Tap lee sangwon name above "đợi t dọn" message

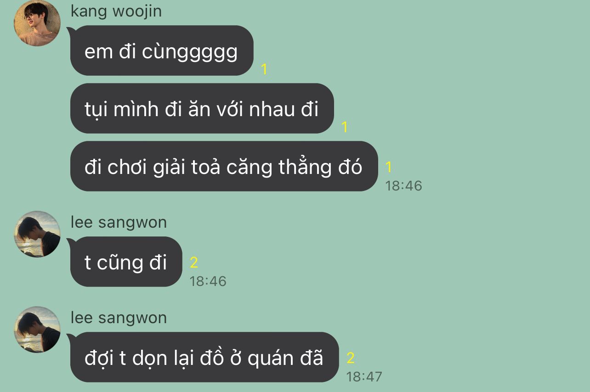[119, 318]
